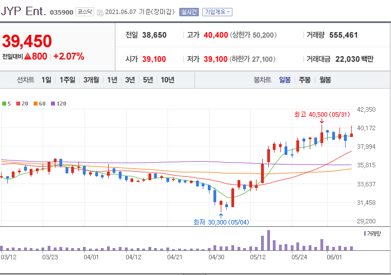Click the current price 39,450
Image resolution: width=391 pixels, height=275 pixels.
click(x=27, y=41)
